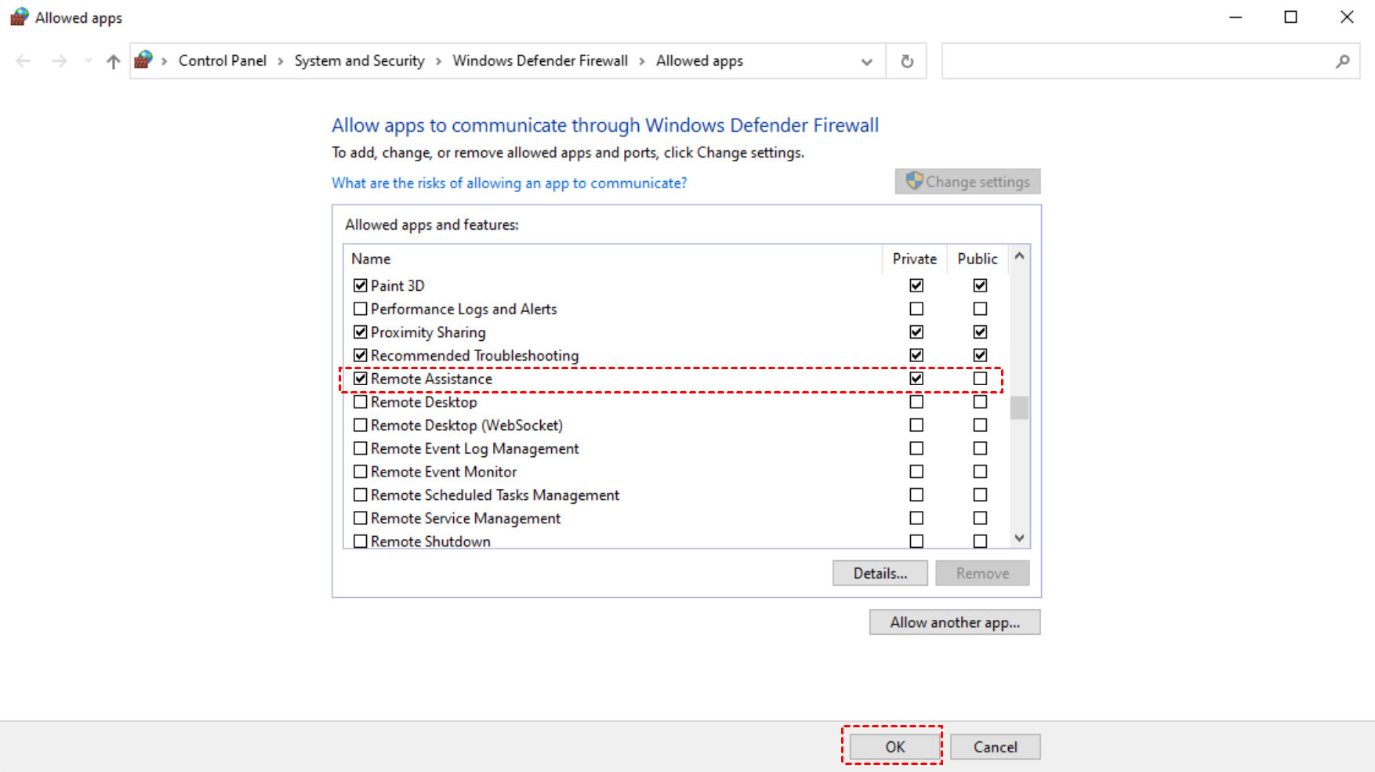Screen dimensions: 1375x772
Task: Click the shield icon on Change settings
Action: coord(913,181)
